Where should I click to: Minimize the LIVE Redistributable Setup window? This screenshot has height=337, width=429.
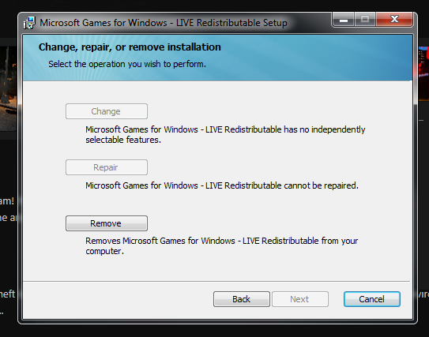pos(344,20)
